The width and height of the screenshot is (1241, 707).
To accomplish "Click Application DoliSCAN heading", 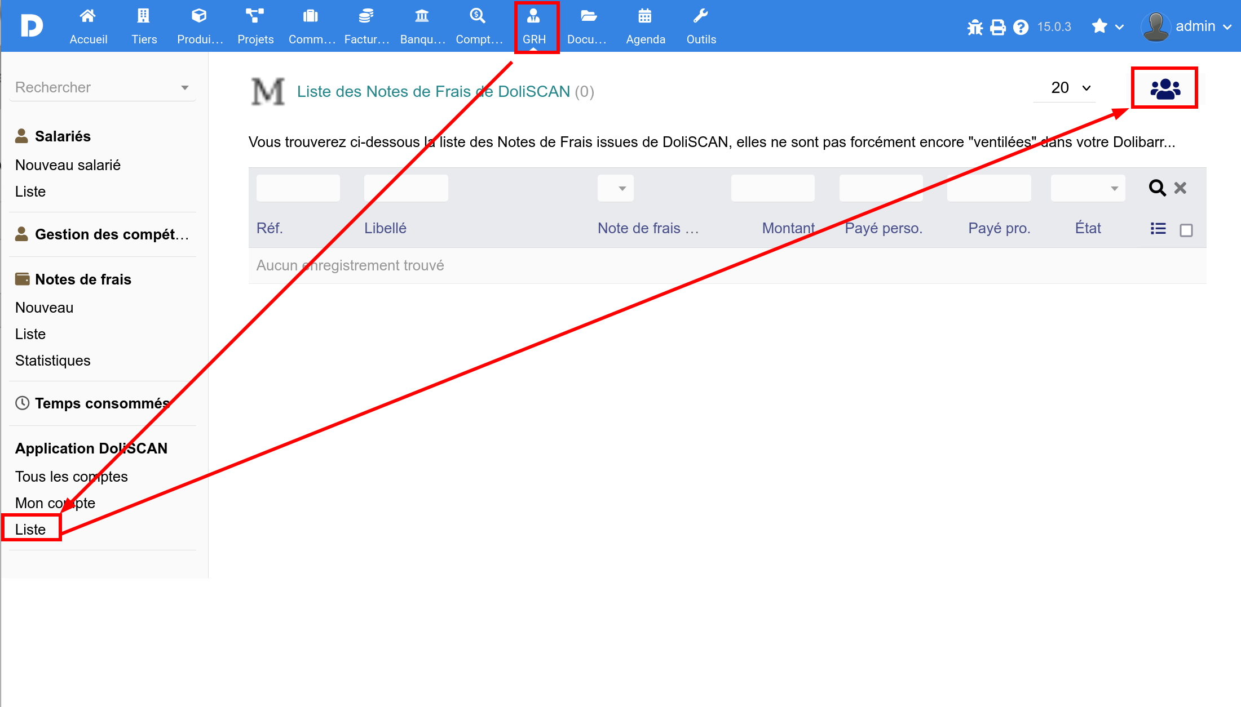I will tap(91, 448).
